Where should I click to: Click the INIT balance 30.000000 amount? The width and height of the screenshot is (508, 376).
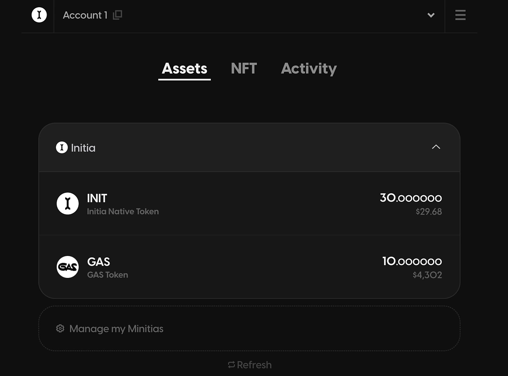tap(411, 198)
